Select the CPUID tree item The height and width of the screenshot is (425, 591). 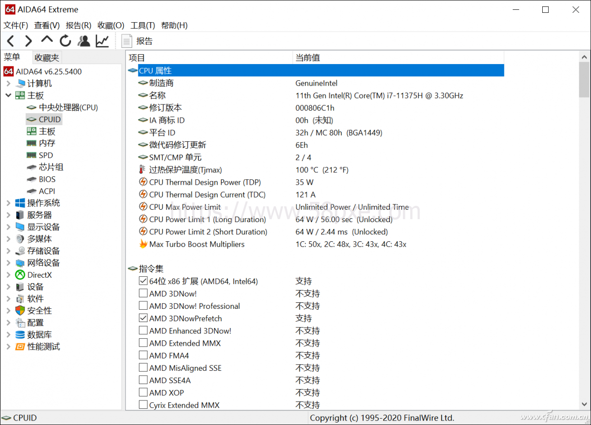[50, 119]
